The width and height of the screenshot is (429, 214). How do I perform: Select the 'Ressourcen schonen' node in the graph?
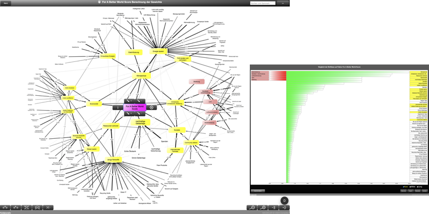pyautogui.click(x=111, y=125)
